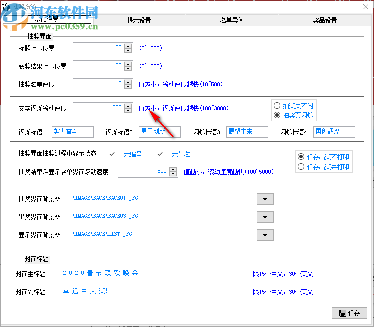Increase 抽奖名单速度 with up arrow
Screen dimensions: 374x327
[x=128, y=82]
